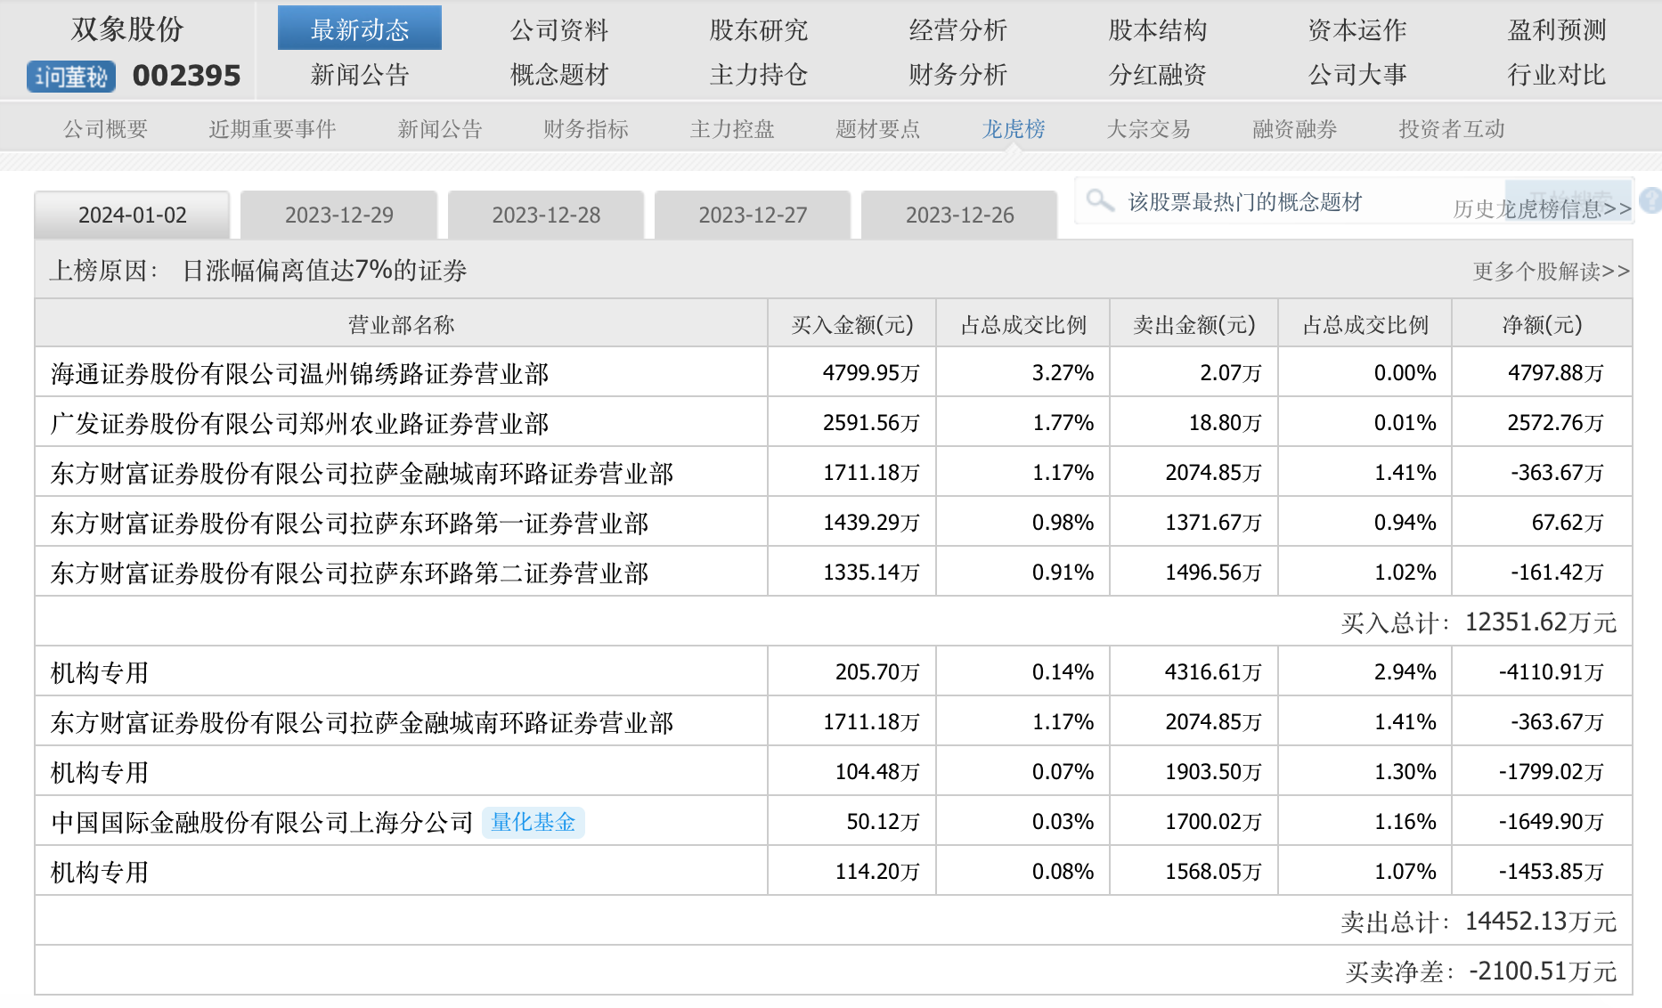Go to the 融资融券 sub-tab
Viewport: 1662px width, 1008px height.
(x=1294, y=129)
